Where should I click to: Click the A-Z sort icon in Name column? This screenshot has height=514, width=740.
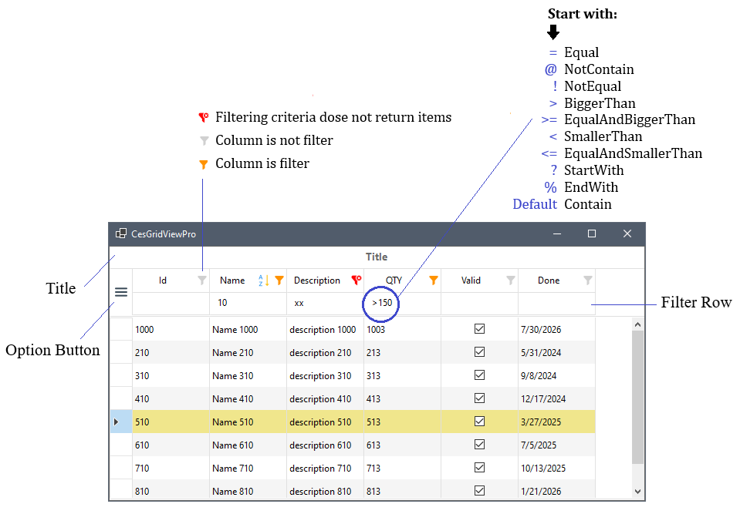pos(263,281)
